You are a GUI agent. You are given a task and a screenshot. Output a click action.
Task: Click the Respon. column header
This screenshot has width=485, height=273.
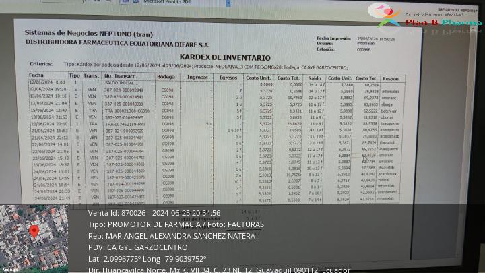coord(391,79)
